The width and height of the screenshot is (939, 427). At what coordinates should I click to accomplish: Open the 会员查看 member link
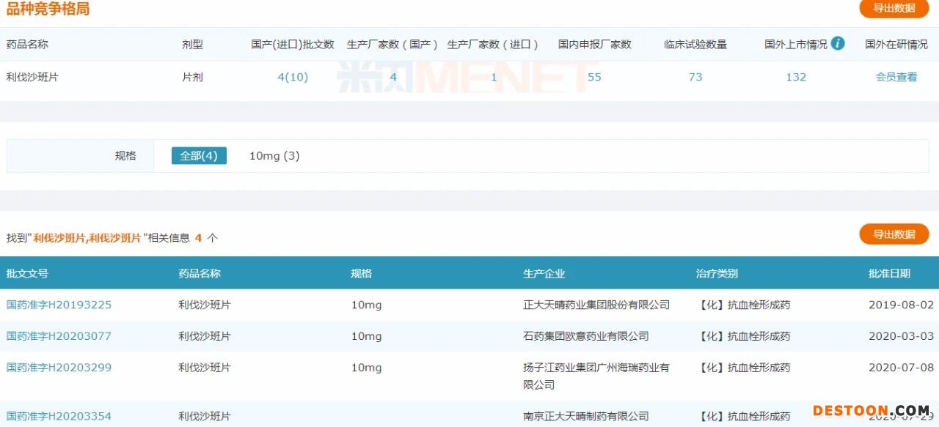tap(896, 77)
